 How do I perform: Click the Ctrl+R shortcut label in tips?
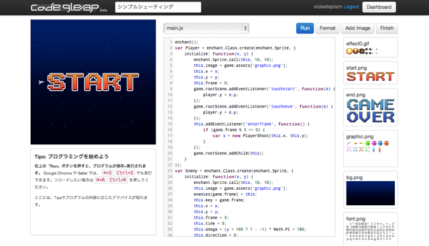click(x=118, y=180)
